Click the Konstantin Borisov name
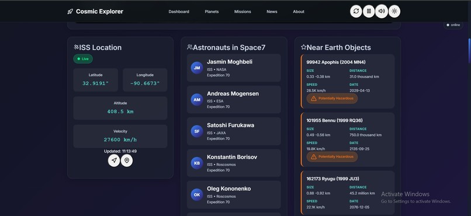Image resolution: width=471 pixels, height=216 pixels. click(232, 157)
